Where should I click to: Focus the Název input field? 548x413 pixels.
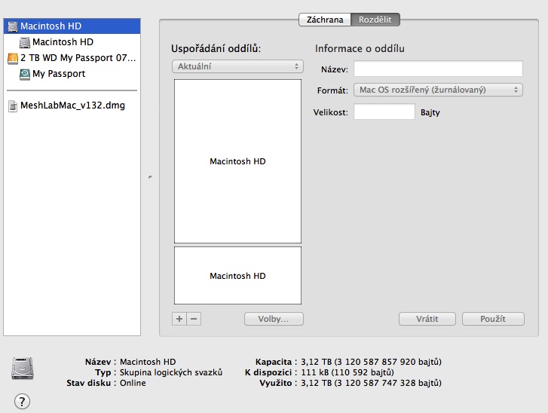(438, 69)
